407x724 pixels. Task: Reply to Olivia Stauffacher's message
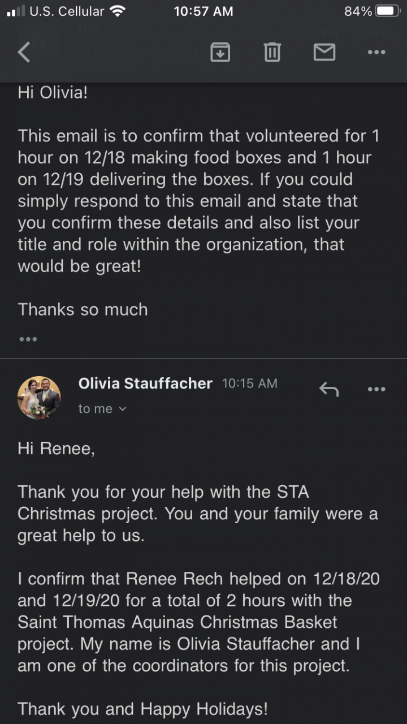click(x=329, y=389)
